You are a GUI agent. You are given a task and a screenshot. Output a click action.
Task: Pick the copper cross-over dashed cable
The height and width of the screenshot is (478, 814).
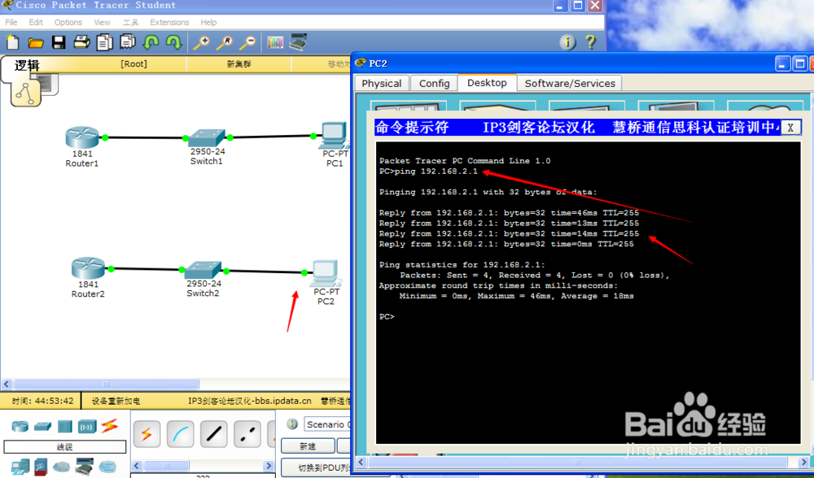click(247, 433)
